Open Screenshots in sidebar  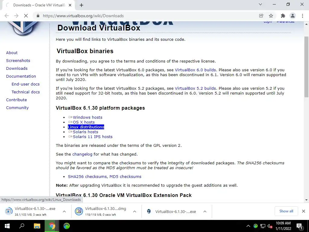[x=18, y=60]
